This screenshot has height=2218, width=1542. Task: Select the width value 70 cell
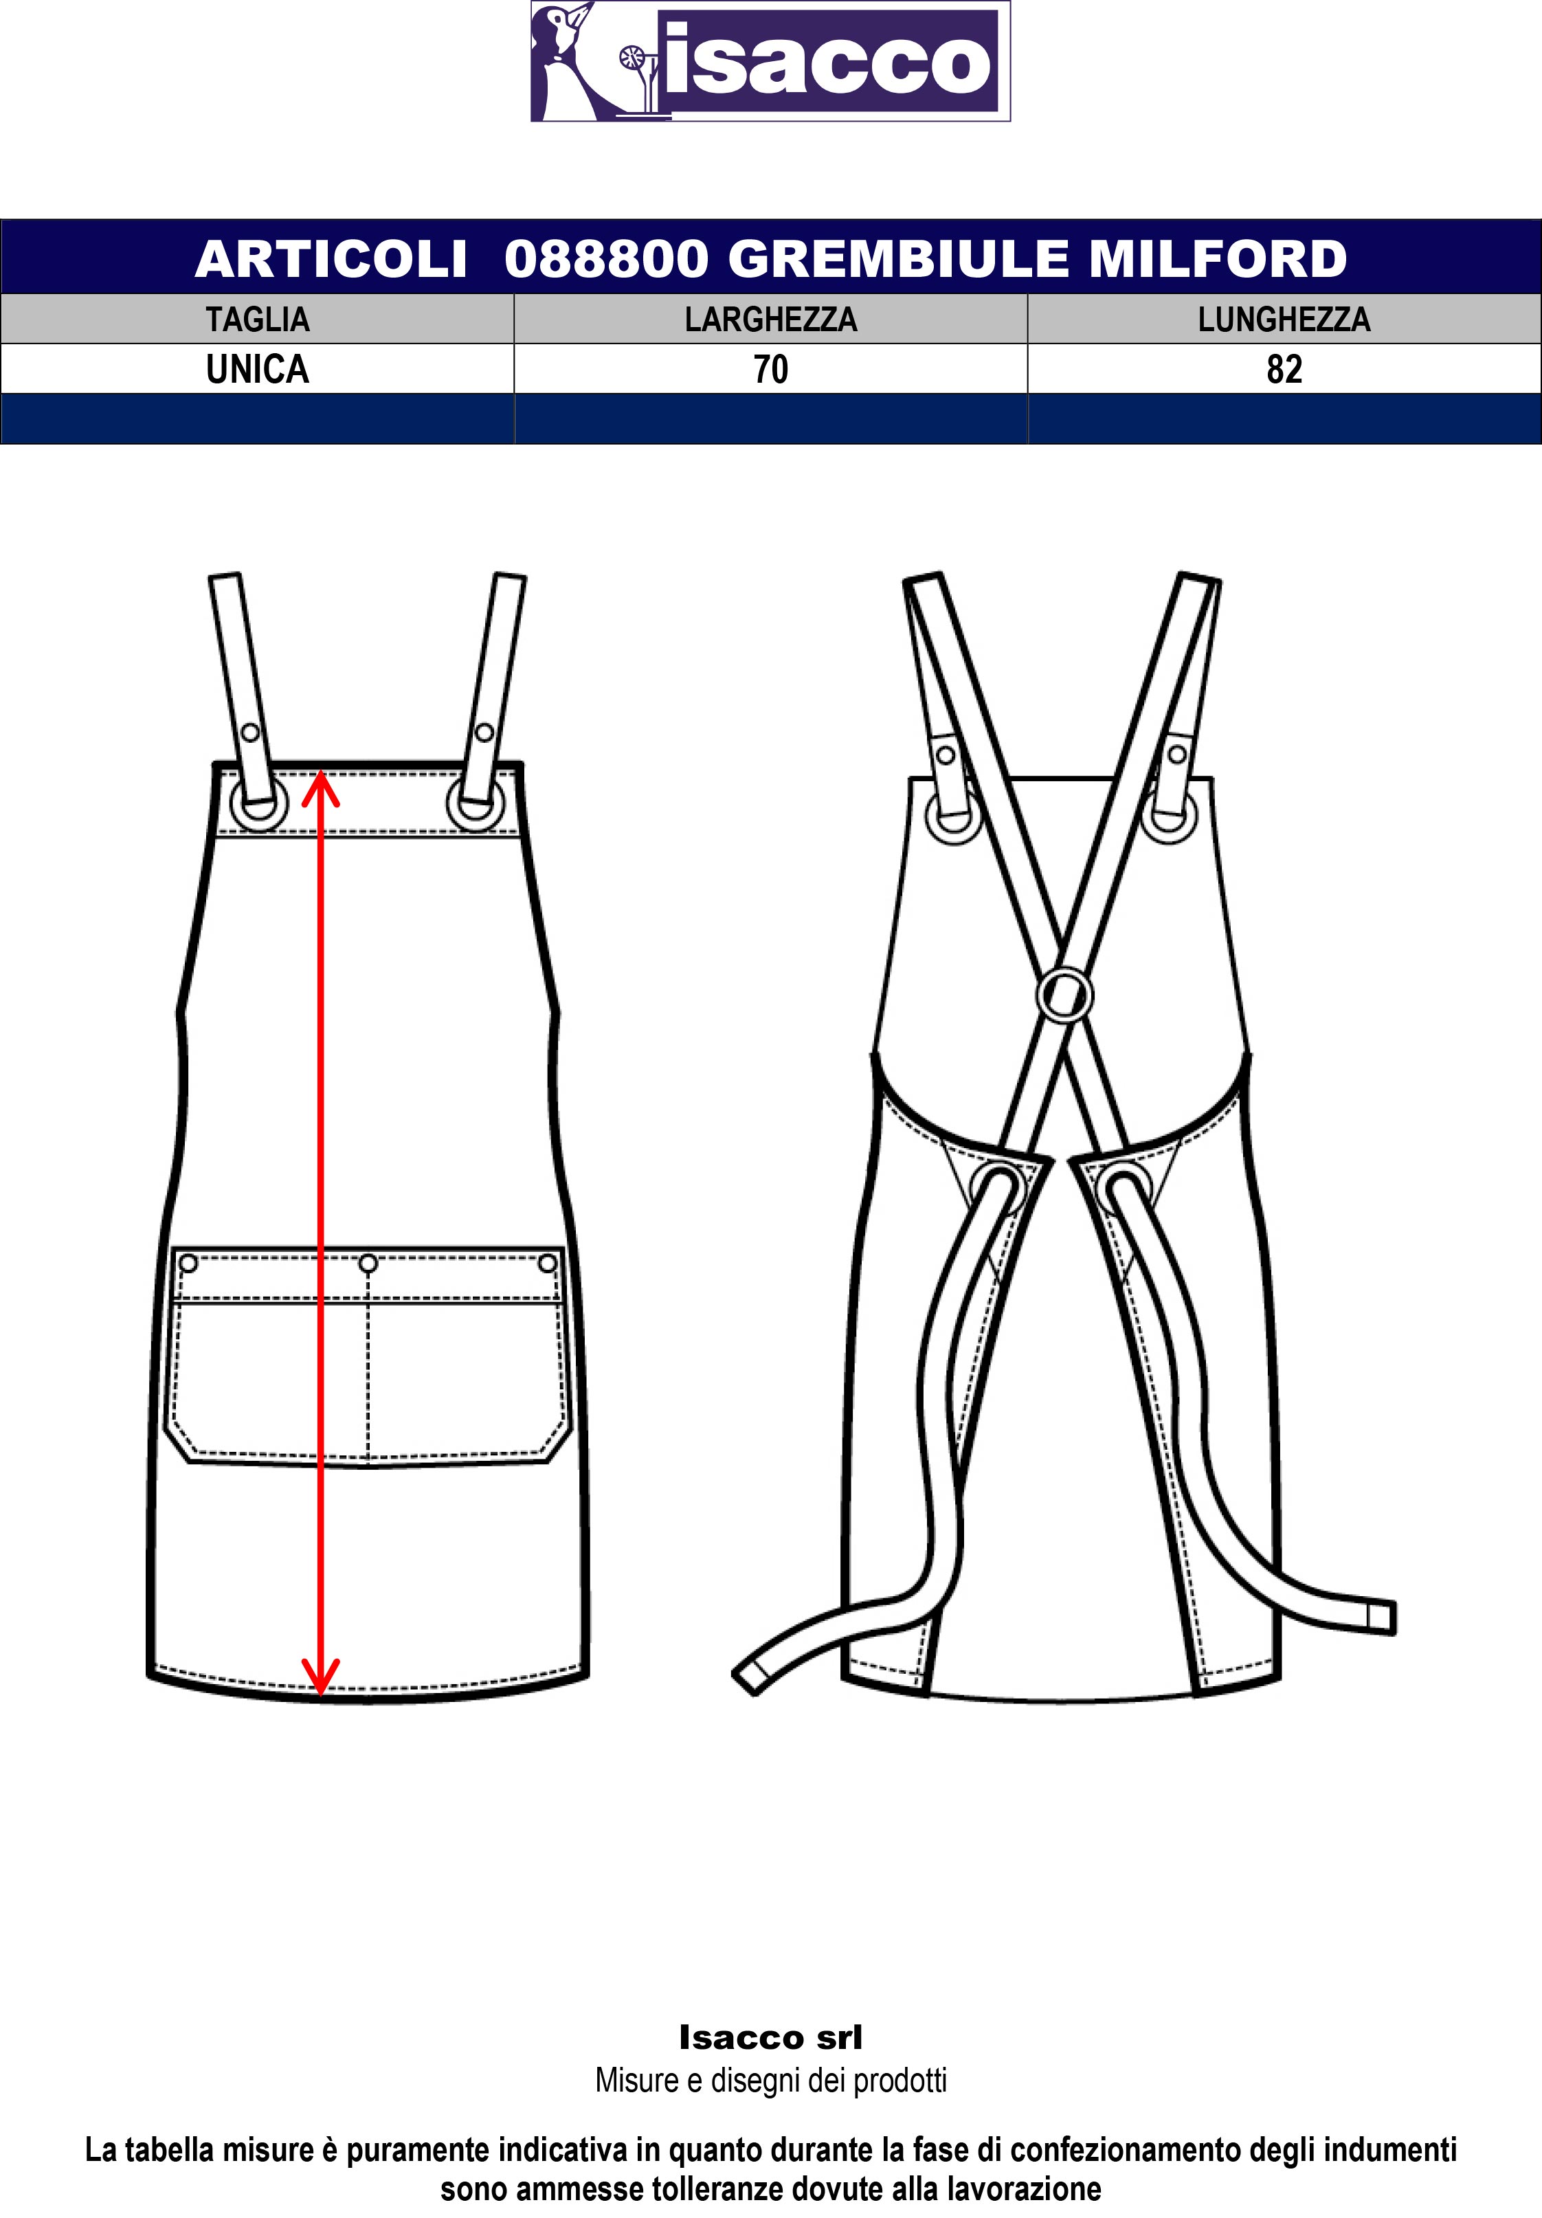(x=770, y=369)
